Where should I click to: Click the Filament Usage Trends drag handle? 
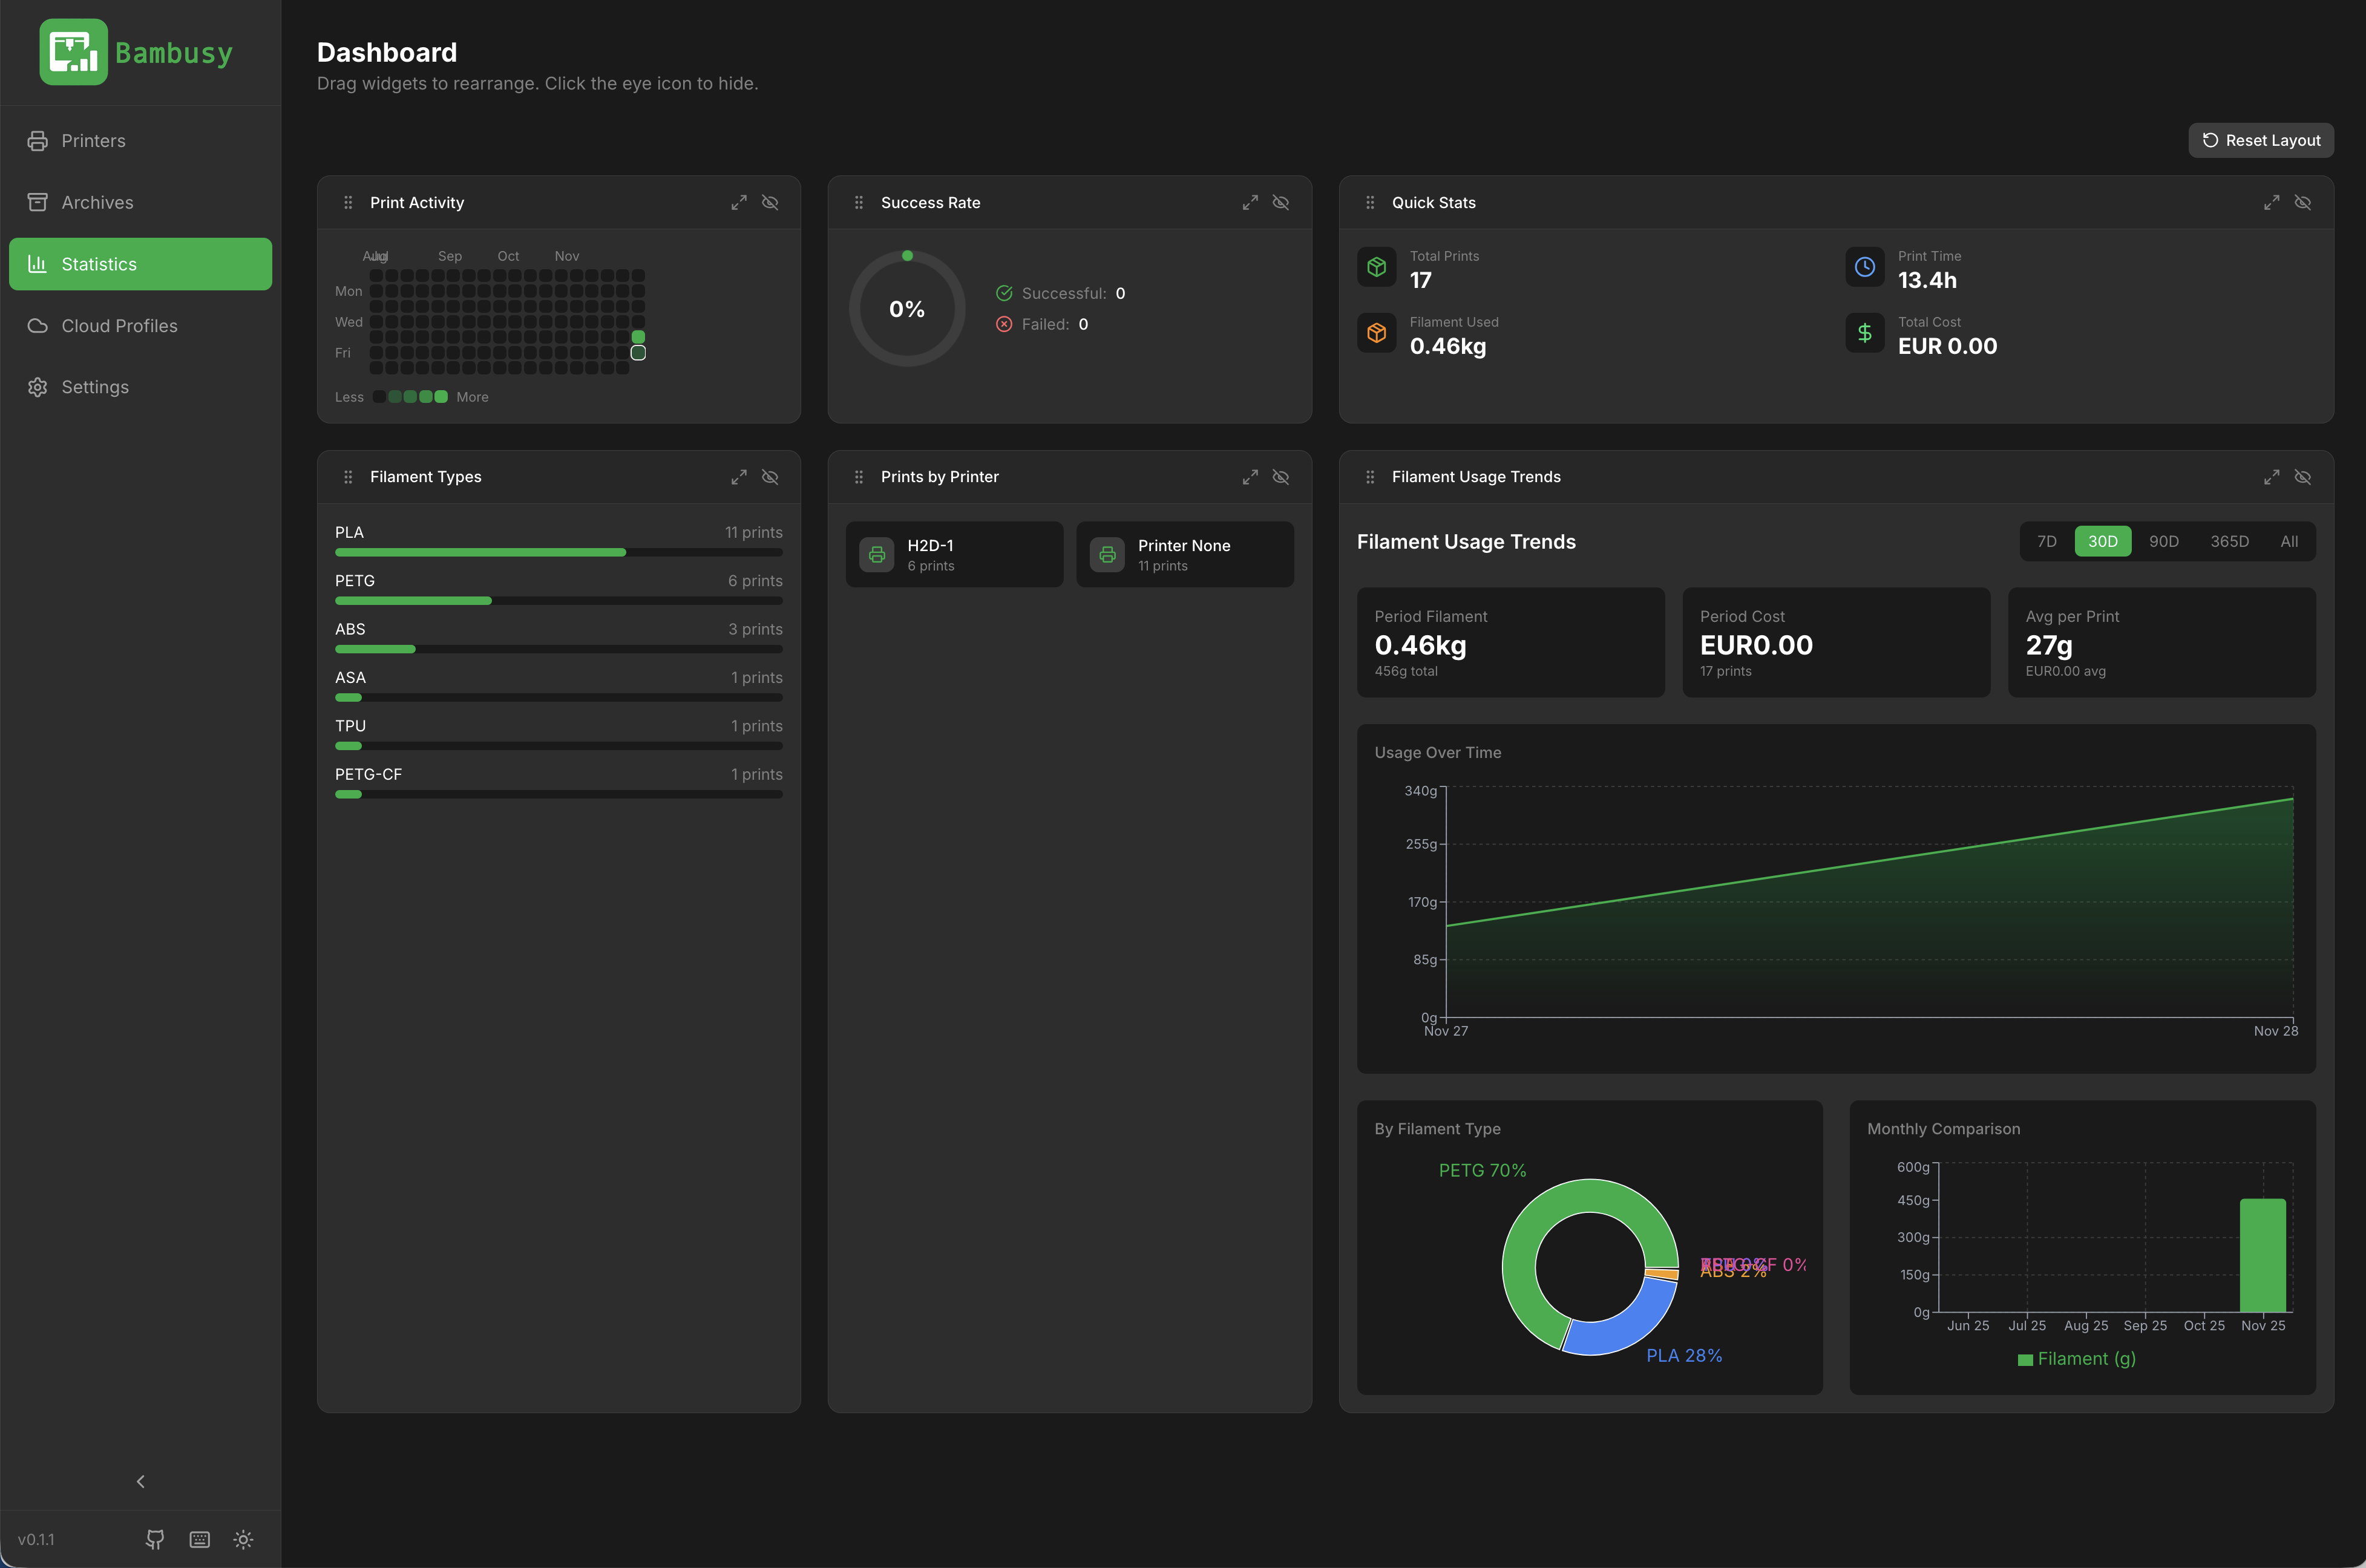pyautogui.click(x=1370, y=477)
